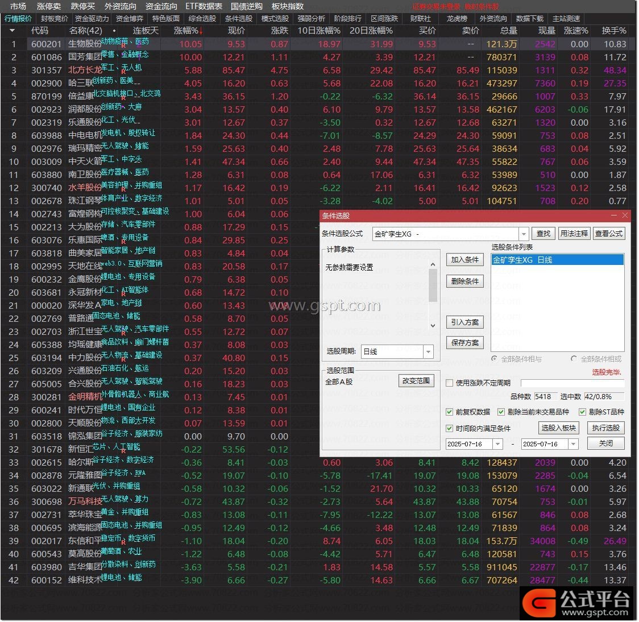Image resolution: width=639 pixels, height=622 pixels.
Task: Uncheck 时间段内满足条件 checkbox
Action: click(450, 428)
